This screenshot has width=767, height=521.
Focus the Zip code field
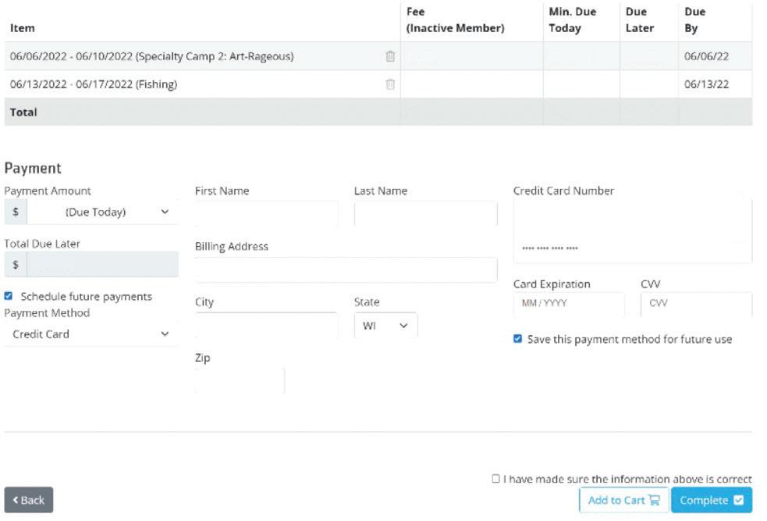(240, 380)
